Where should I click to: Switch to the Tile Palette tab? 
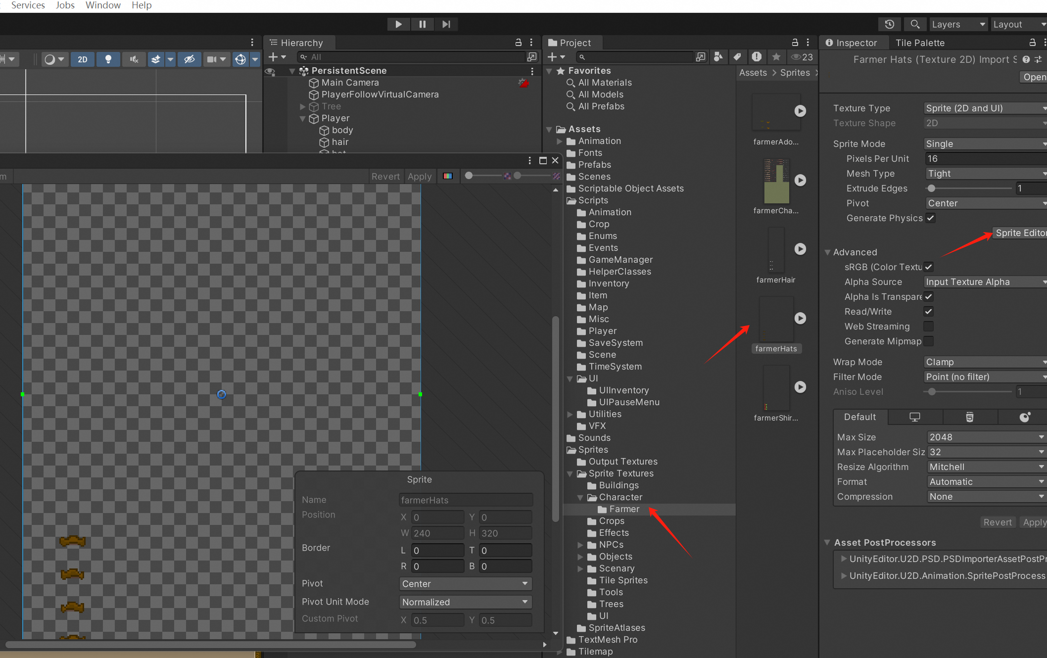tap(919, 43)
